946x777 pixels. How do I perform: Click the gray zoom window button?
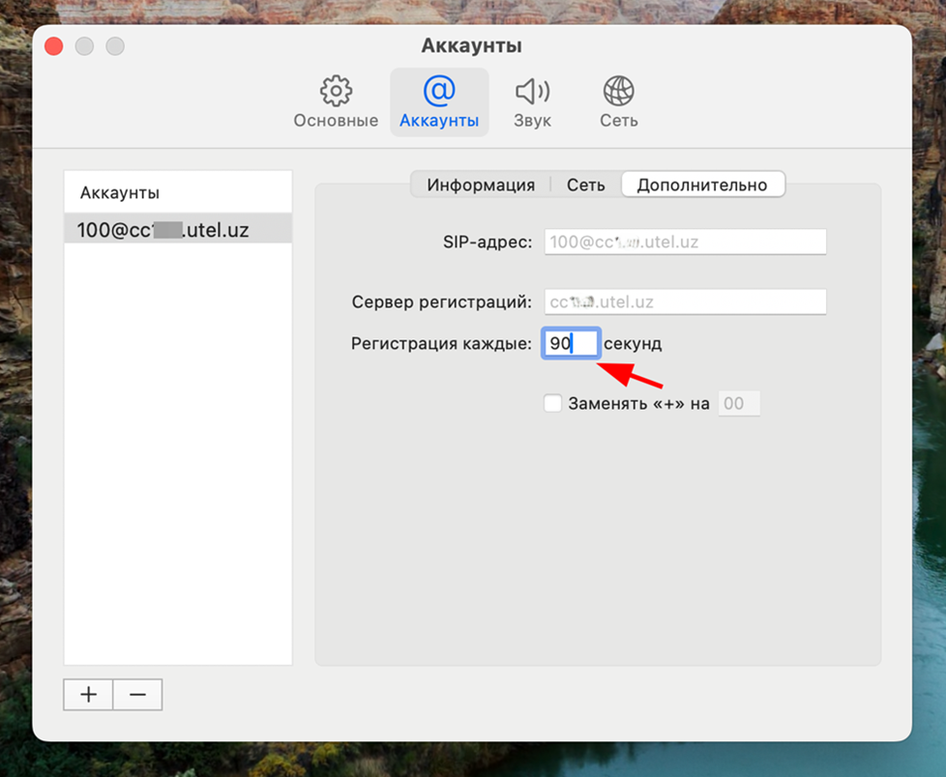point(115,45)
